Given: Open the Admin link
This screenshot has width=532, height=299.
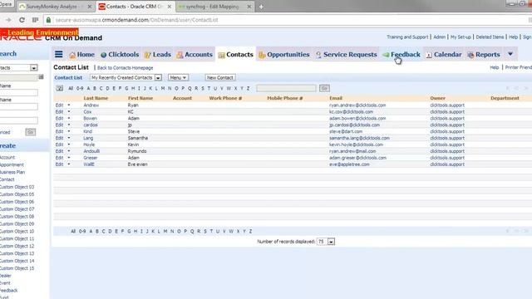Looking at the screenshot, I should [x=440, y=37].
